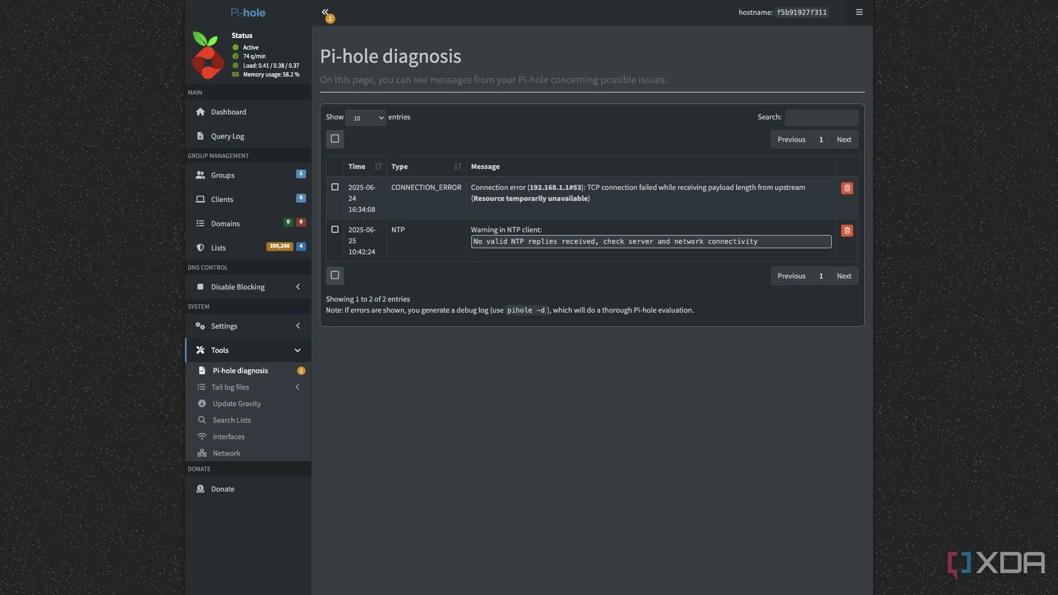Image resolution: width=1058 pixels, height=595 pixels.
Task: Click the Tools wrench icon
Action: [x=200, y=350]
